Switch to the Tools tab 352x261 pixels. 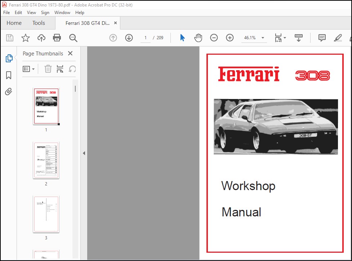point(39,23)
